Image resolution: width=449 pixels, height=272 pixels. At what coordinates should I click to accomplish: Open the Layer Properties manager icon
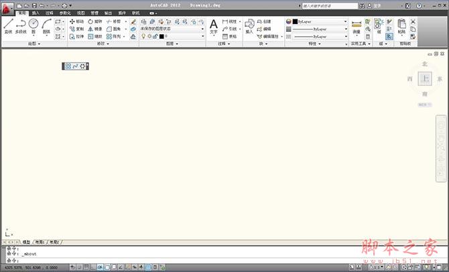pos(144,21)
